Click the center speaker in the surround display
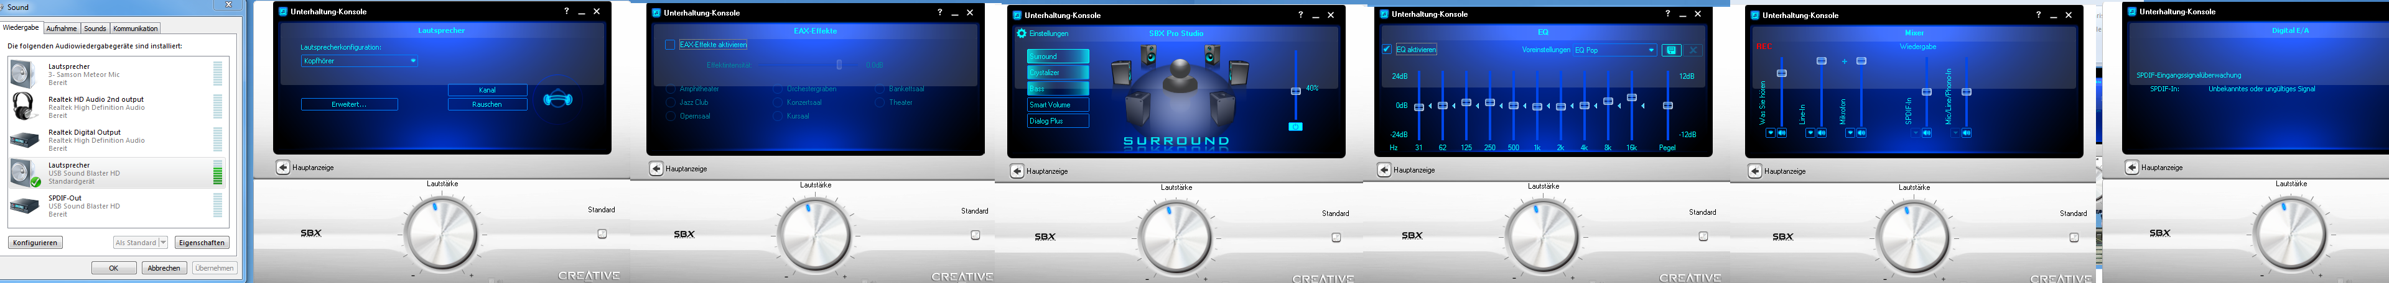2389x283 pixels. coord(1180,77)
